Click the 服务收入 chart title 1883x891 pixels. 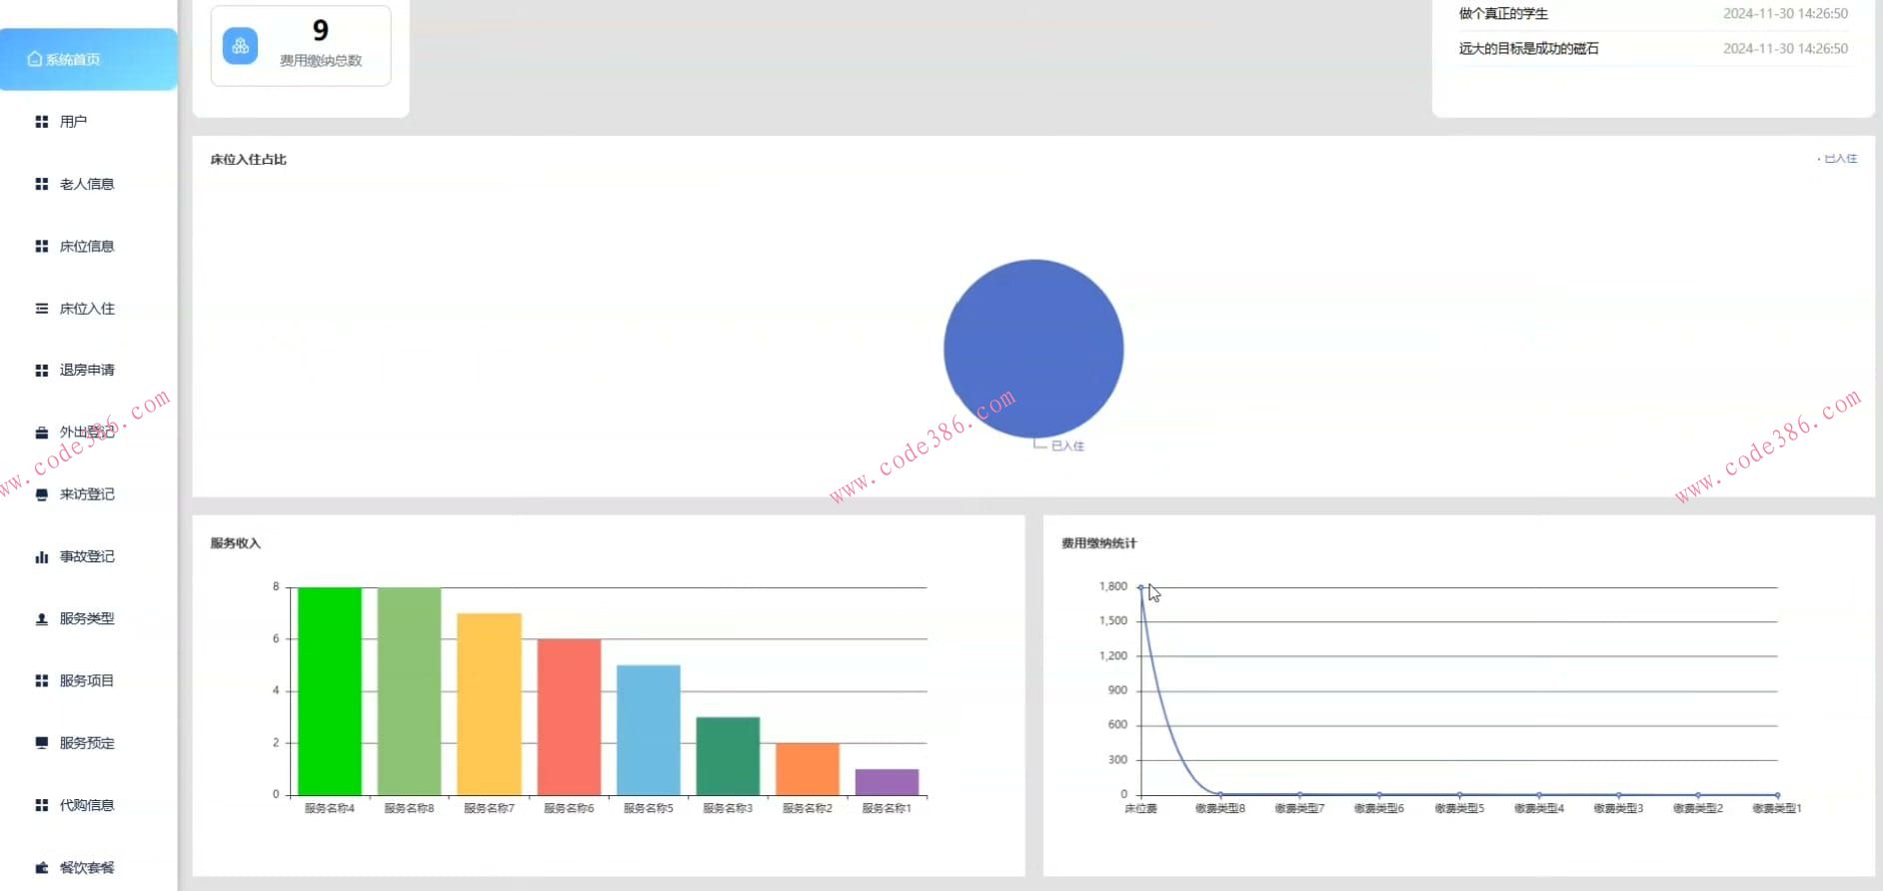tap(235, 543)
